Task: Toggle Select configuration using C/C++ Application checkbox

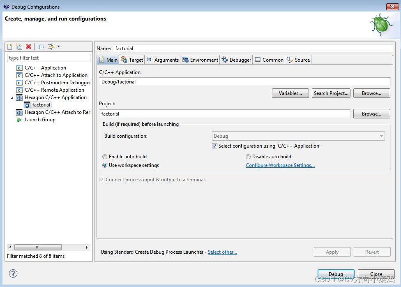Action: tap(214, 146)
